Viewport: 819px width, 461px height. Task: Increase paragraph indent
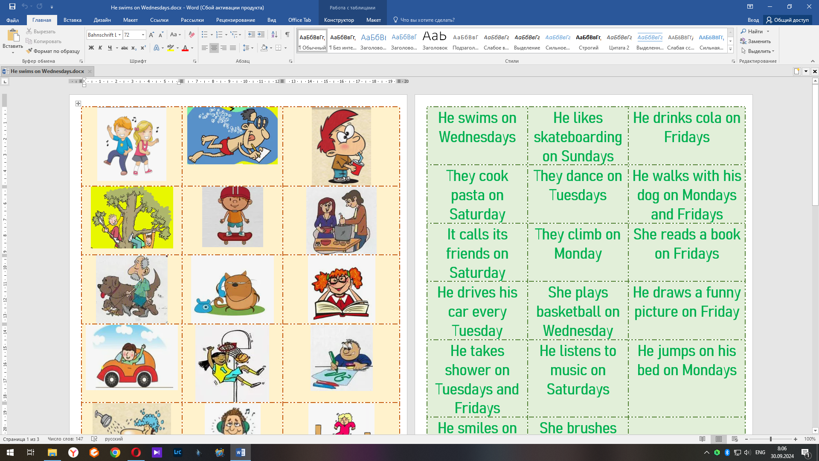261,35
